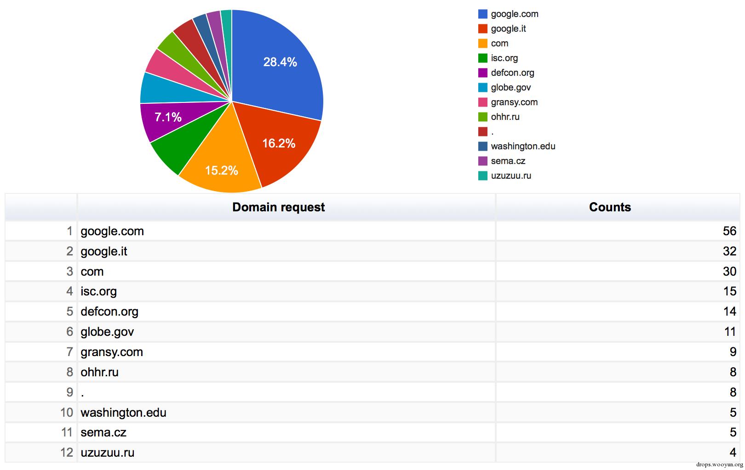Click the 7.1% purple pie slice

click(168, 119)
